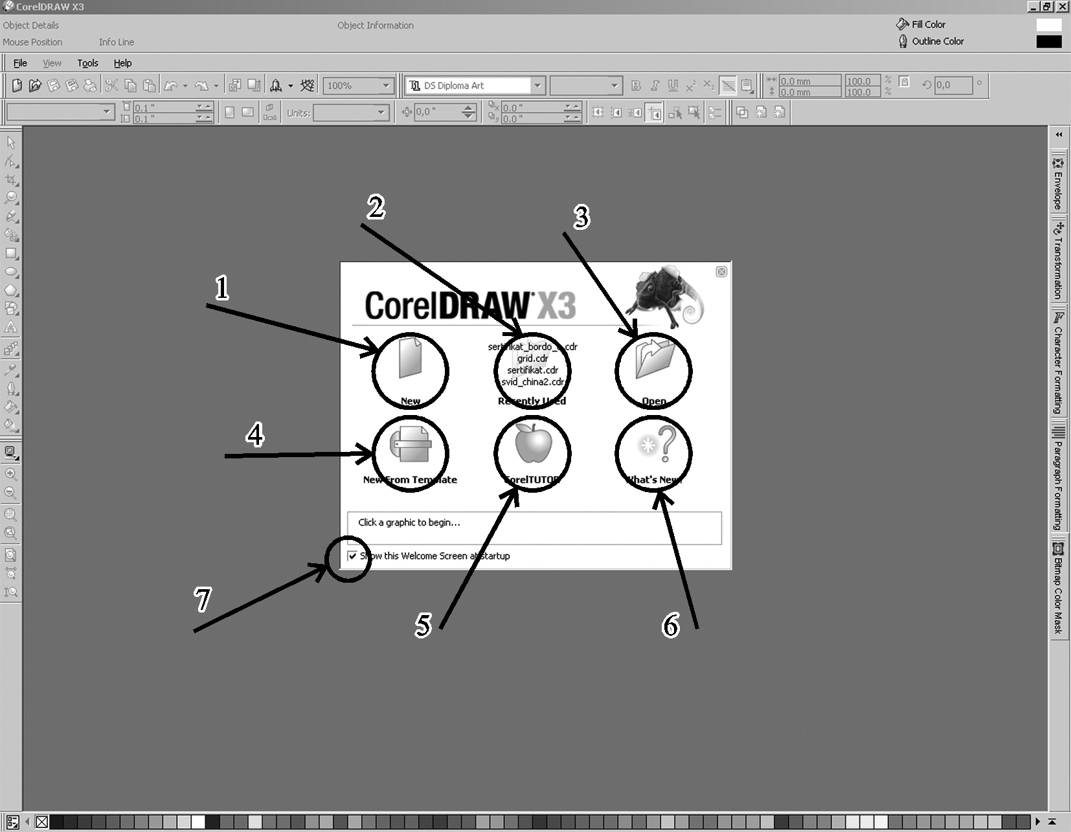Image resolution: width=1071 pixels, height=832 pixels.
Task: Click the Application Launcher rocket icon
Action: coord(276,85)
